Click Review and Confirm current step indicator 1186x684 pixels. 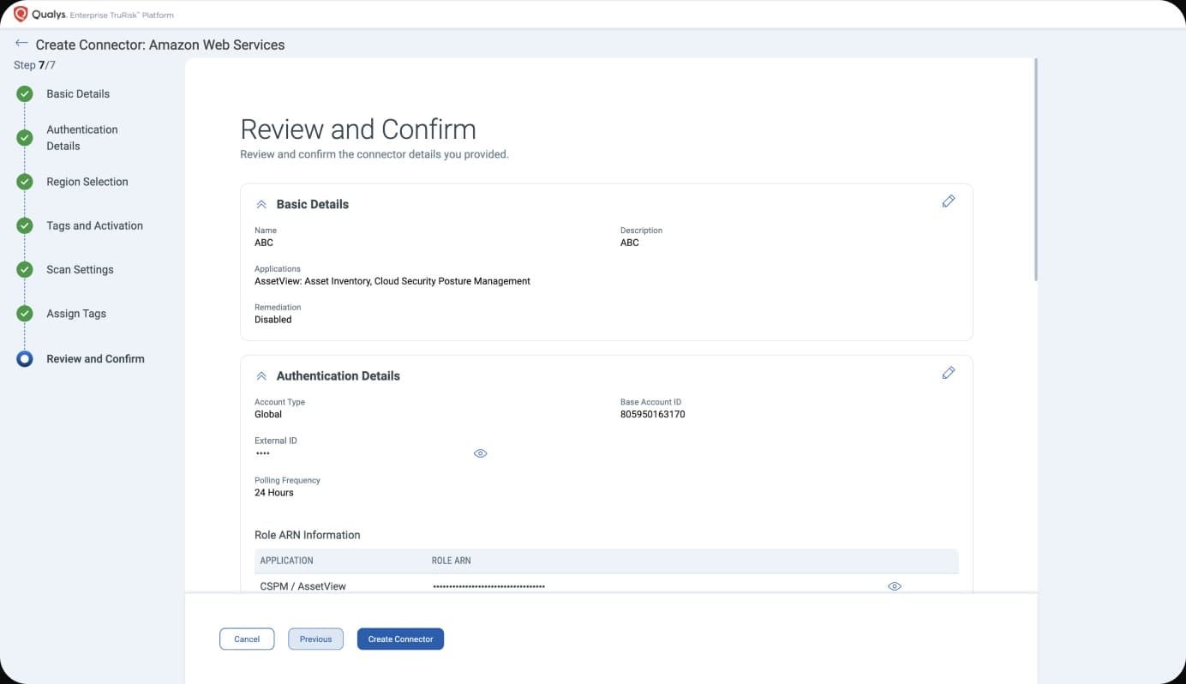(x=25, y=359)
